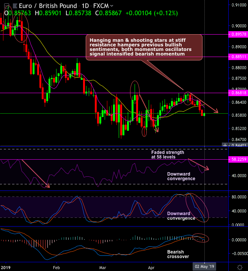Click the close value C0.85867
The width and height of the screenshot is (248, 271).
[108, 13]
